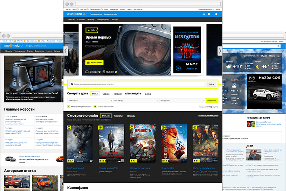
Task: Open the Все страны country dropdown
Action: (182, 101)
